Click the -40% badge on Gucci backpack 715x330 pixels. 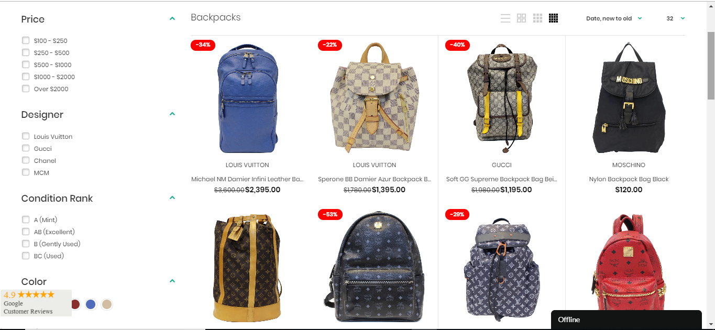pos(457,45)
